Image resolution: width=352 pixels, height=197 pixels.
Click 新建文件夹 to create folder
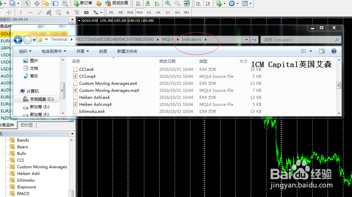coord(127,51)
